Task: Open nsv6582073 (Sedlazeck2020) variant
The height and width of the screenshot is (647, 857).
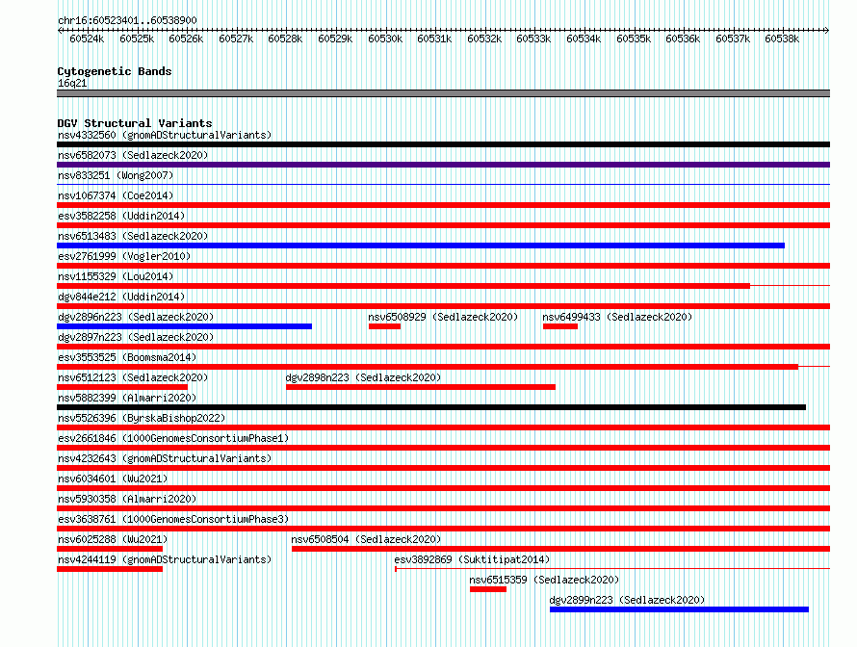Action: pyautogui.click(x=133, y=155)
